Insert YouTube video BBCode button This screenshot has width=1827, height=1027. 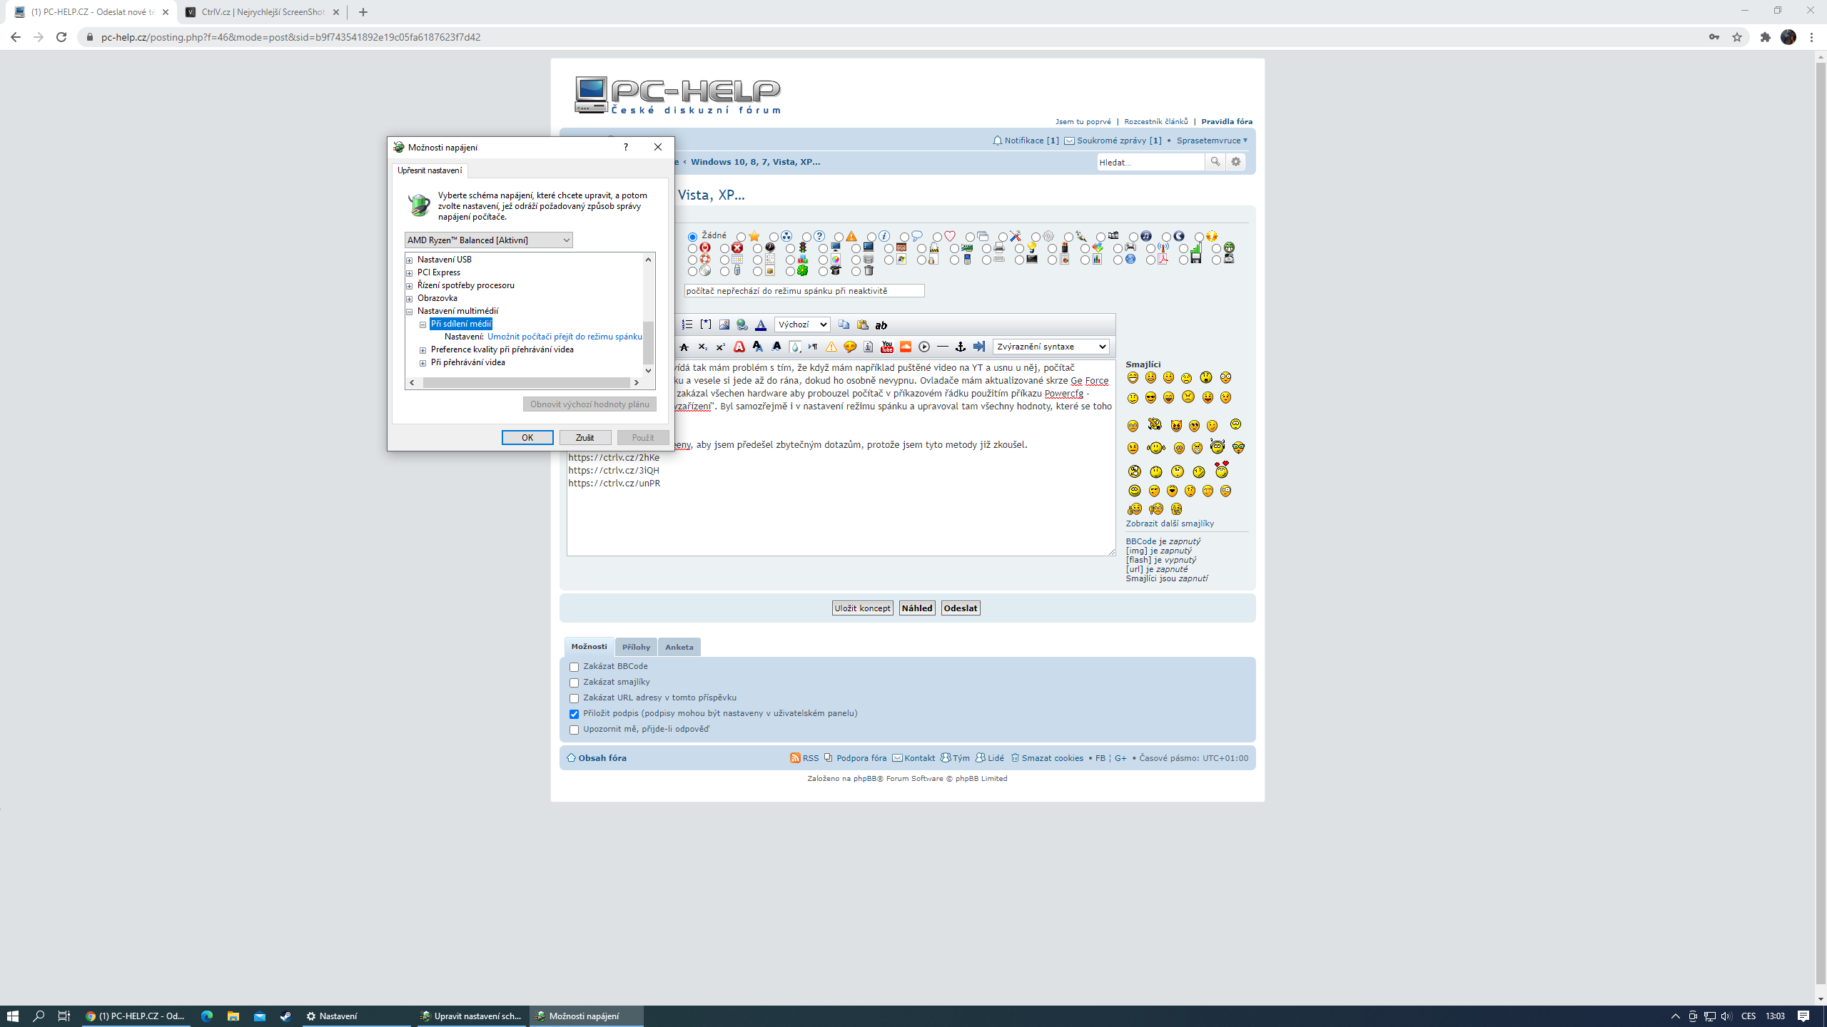pos(886,347)
